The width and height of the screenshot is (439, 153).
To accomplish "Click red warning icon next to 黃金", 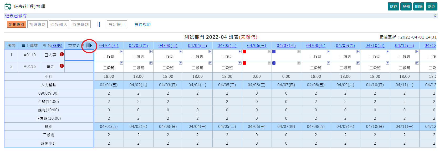I will pos(62,66).
